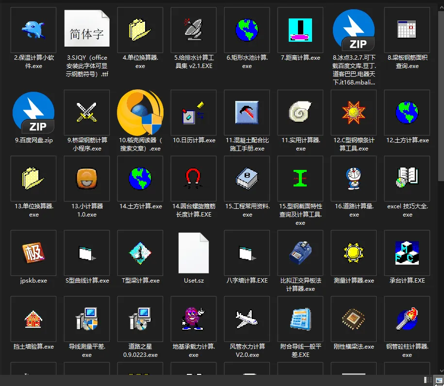This screenshot has height=386, width=444.
Task: Select the blank Uset.sz file icon
Action: click(194, 253)
